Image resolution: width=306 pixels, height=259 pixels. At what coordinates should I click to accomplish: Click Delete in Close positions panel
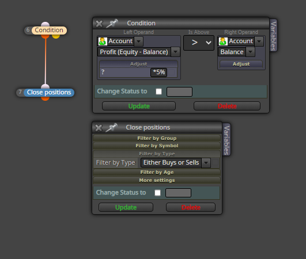pos(191,207)
